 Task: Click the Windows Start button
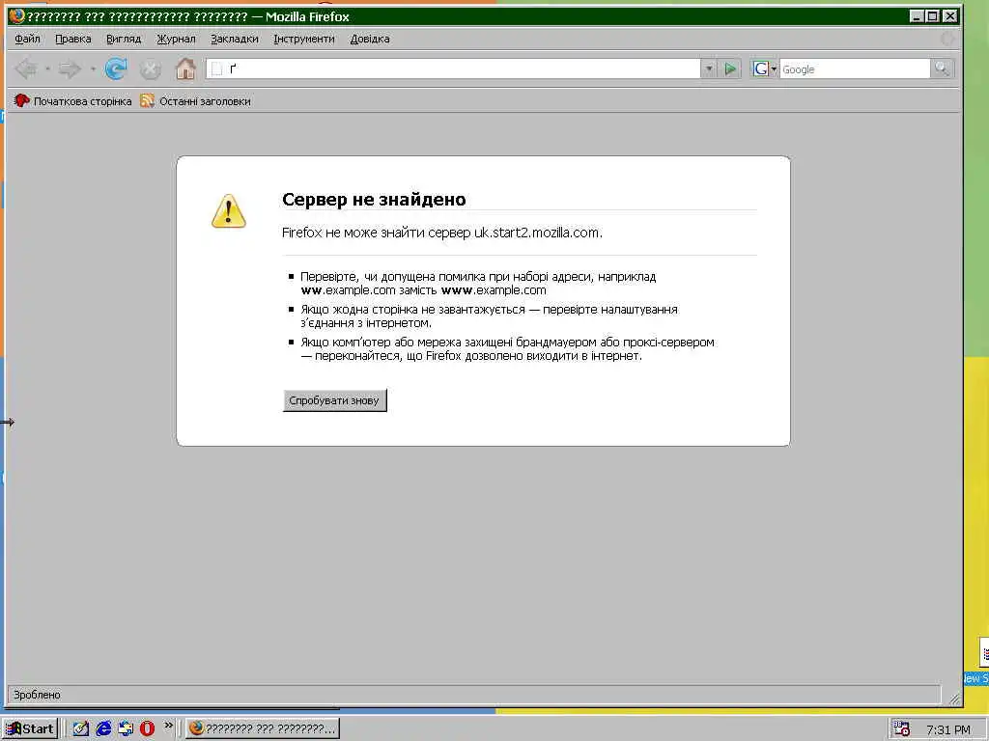click(30, 728)
